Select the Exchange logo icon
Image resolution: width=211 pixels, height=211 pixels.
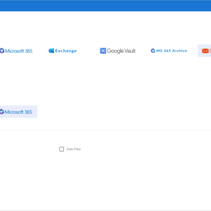coord(51,51)
